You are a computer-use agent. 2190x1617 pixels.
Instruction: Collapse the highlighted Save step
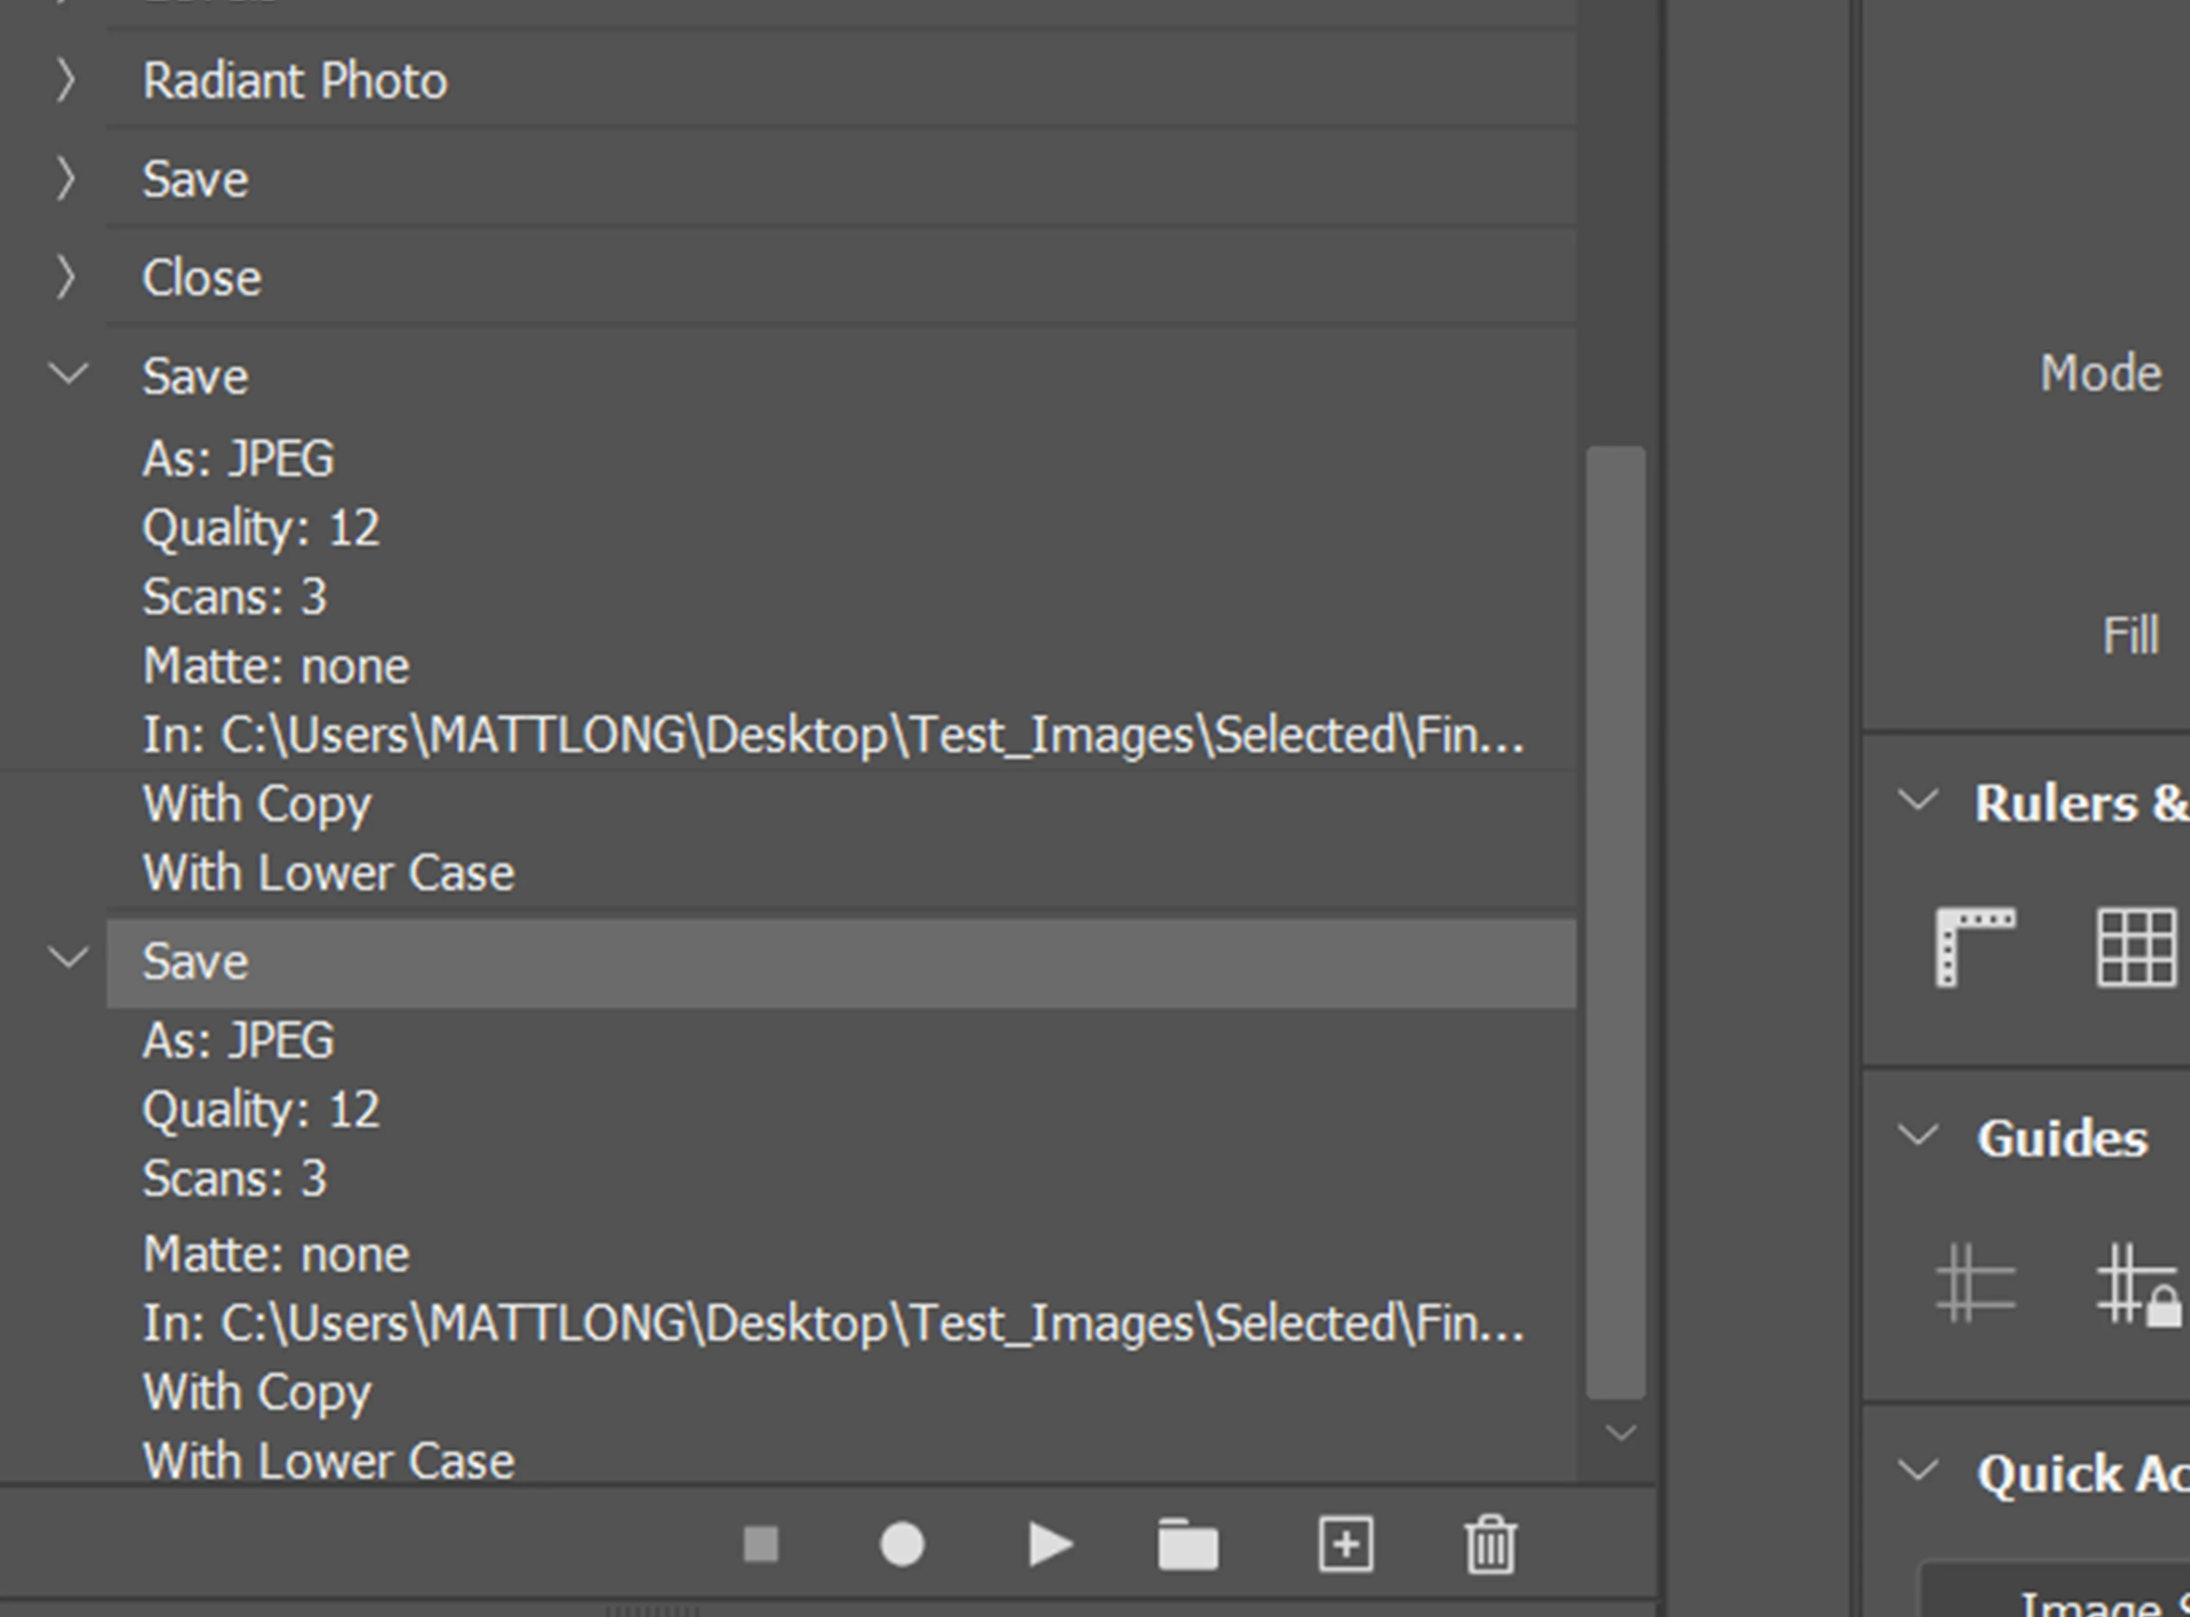click(68, 958)
